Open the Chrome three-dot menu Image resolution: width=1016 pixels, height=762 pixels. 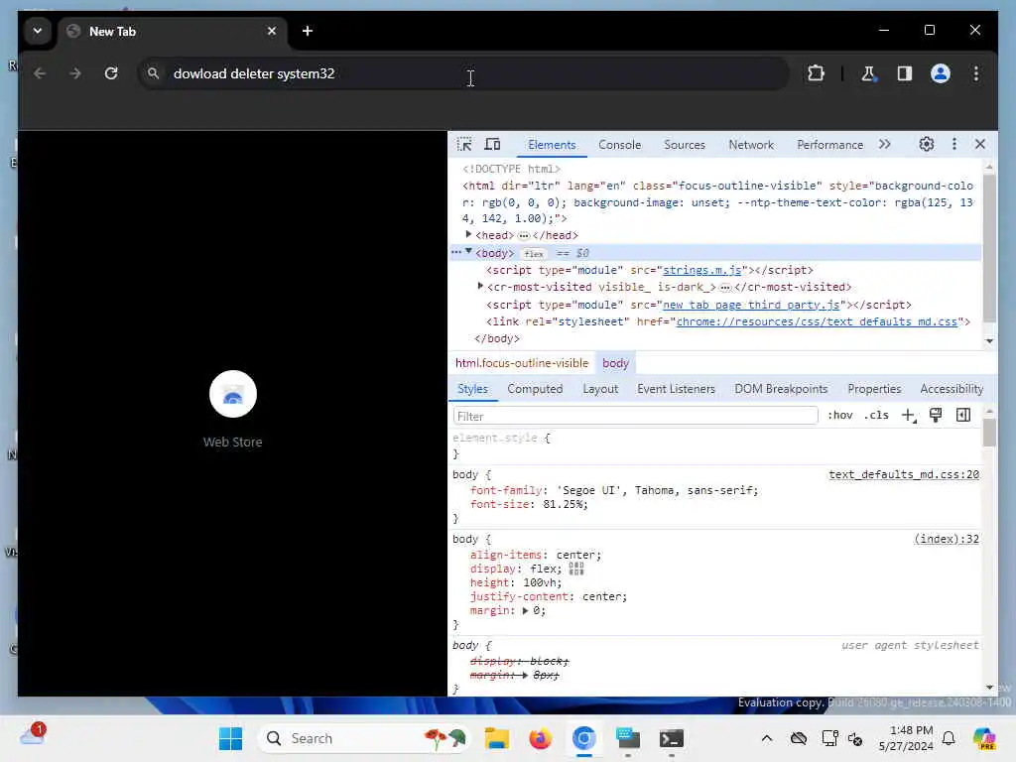(976, 73)
